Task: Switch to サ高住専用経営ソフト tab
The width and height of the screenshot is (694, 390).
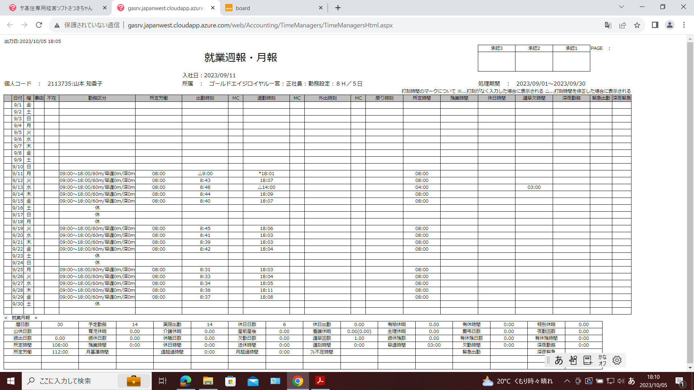Action: point(56,8)
